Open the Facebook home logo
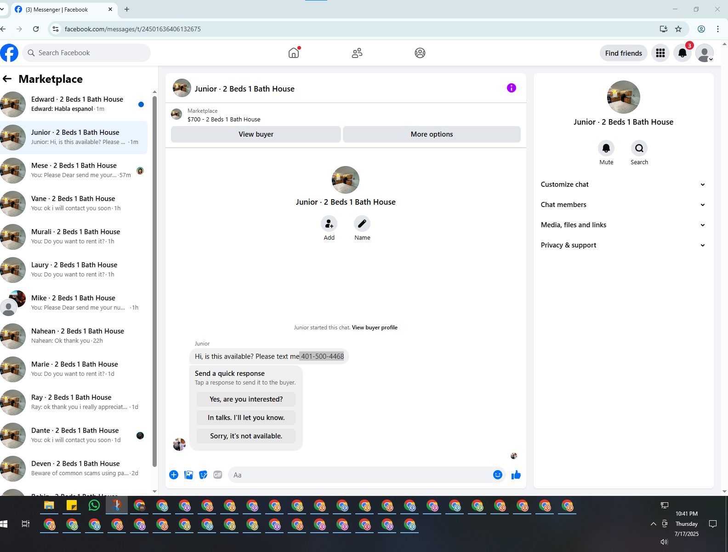728x552 pixels. click(9, 53)
